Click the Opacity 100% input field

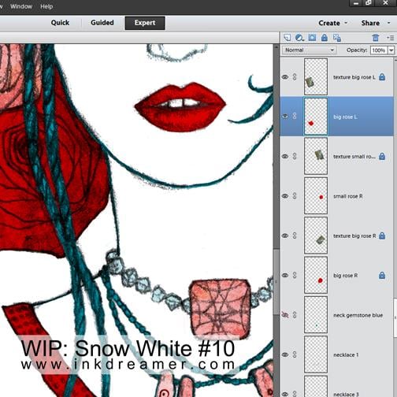click(x=379, y=50)
